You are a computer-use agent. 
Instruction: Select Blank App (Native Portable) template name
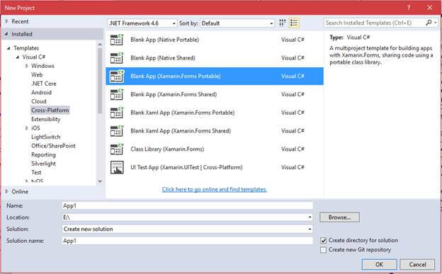tap(164, 40)
